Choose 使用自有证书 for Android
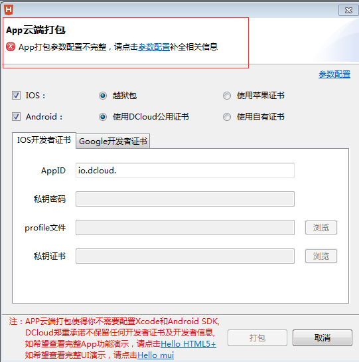This screenshot has width=359, height=362. tap(227, 117)
